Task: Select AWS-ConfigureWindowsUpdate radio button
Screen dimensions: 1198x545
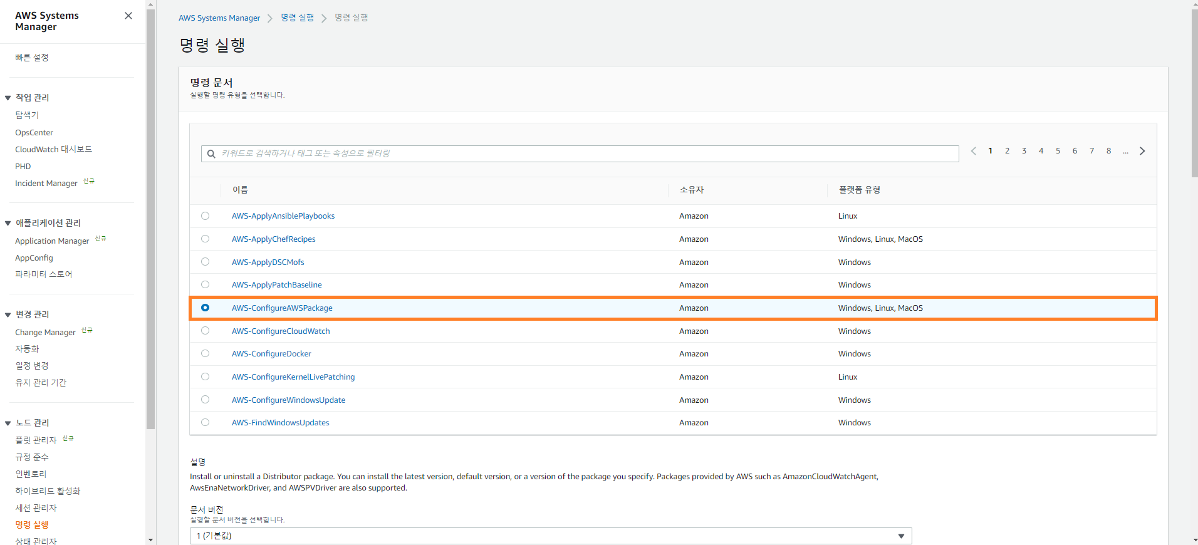Action: (x=205, y=400)
